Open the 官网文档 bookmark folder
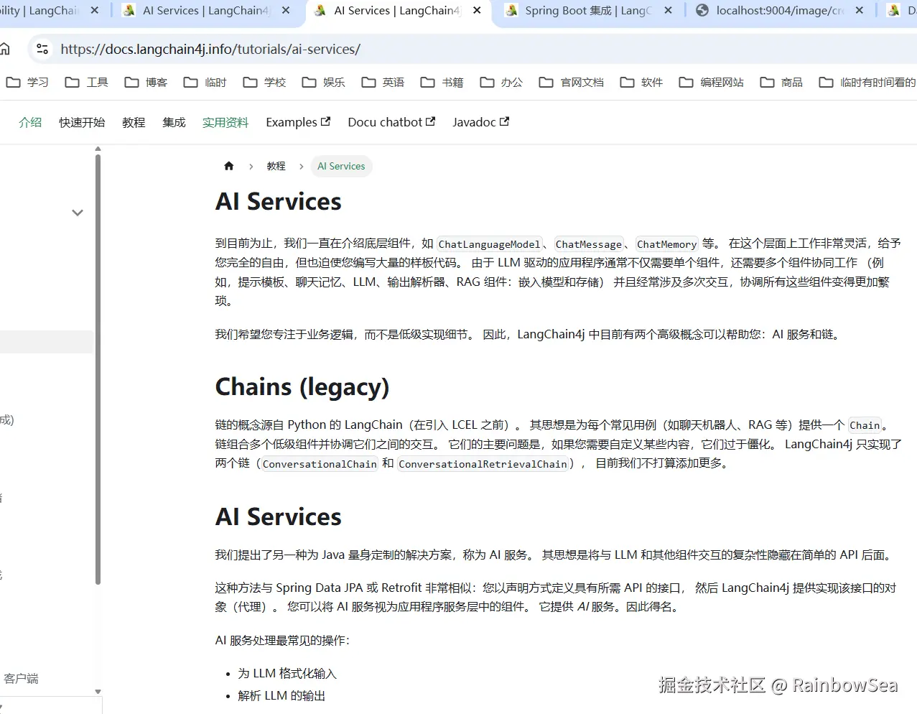917x714 pixels. click(x=572, y=83)
